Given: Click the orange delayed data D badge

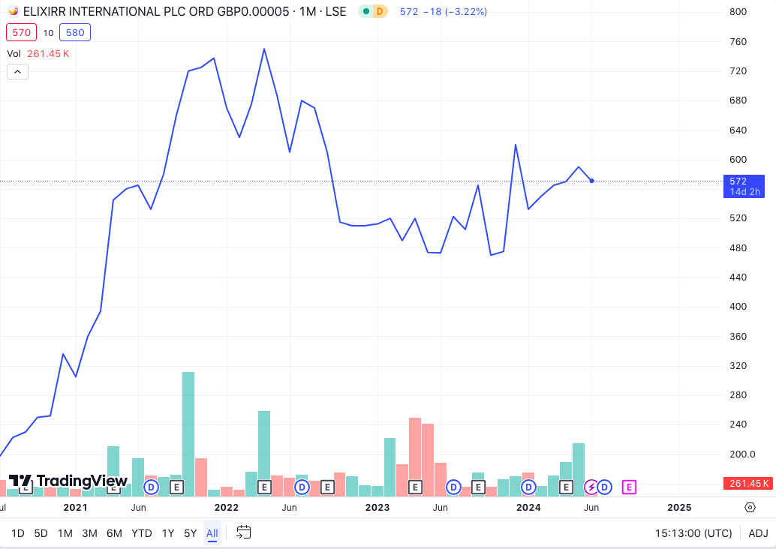Looking at the screenshot, I should (x=380, y=11).
